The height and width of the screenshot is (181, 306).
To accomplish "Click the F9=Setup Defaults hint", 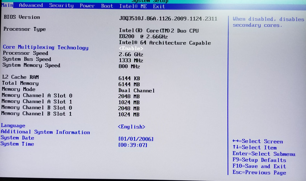I will click(259, 160).
